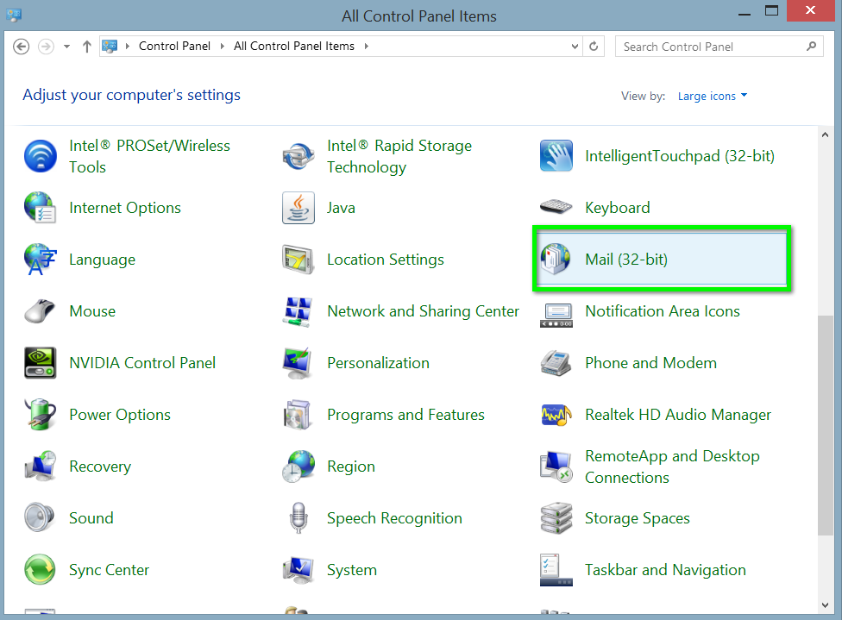842x620 pixels.
Task: Click the Sync Center link
Action: 109,570
